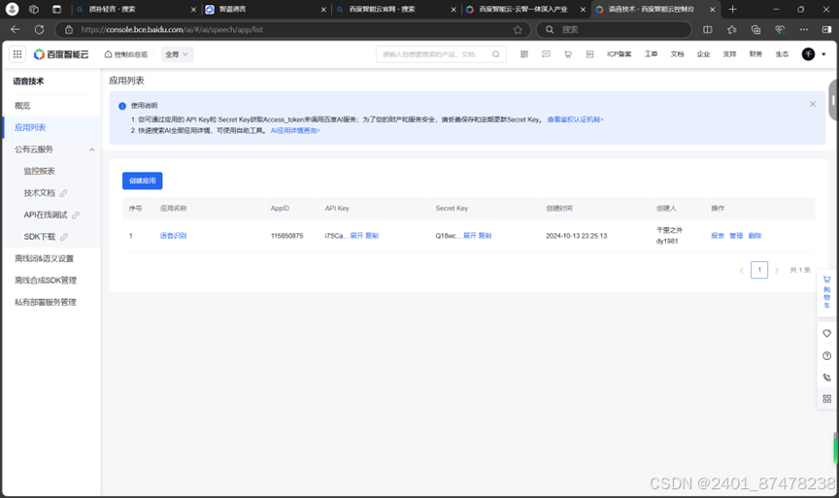Open the shopping cart icon in header

[568, 54]
